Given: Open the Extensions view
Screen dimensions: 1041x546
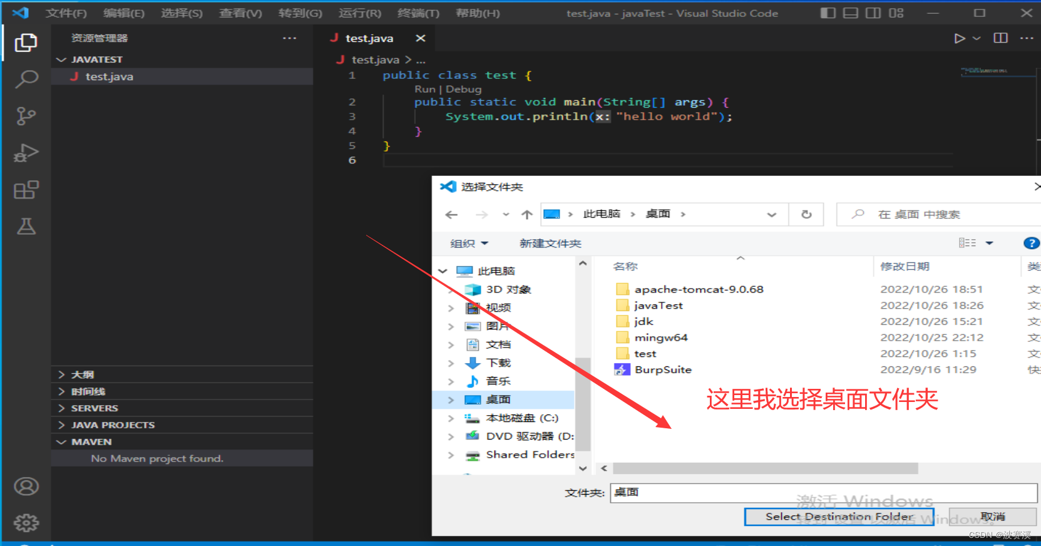Looking at the screenshot, I should coord(26,190).
